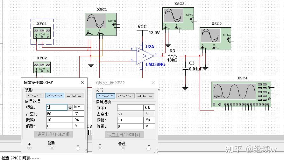This screenshot has width=284, height=161.
Task: Click the XFG2 dialog title bar
Action: [125, 83]
